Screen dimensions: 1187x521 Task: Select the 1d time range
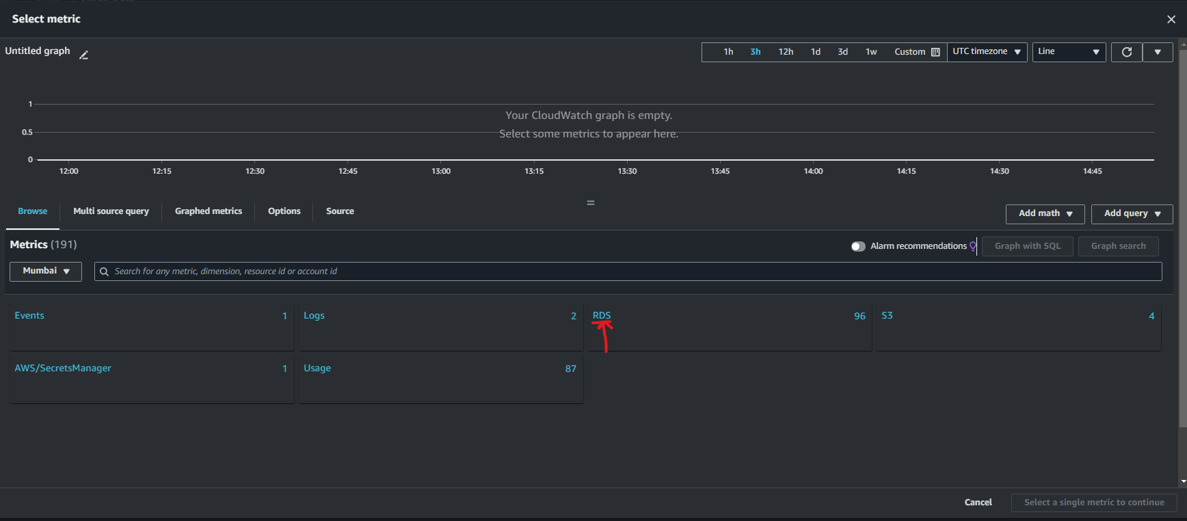point(816,52)
